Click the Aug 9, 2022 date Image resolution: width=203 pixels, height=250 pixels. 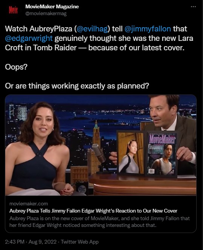(43, 242)
